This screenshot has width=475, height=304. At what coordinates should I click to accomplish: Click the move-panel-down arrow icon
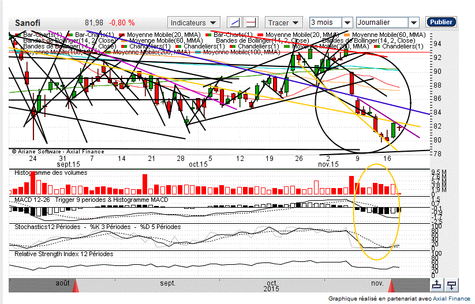pyautogui.click(x=451, y=285)
